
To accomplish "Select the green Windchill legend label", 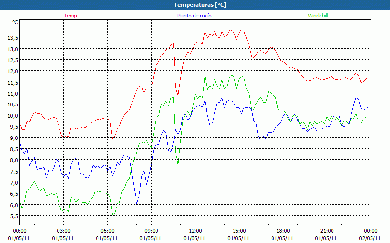I will (x=318, y=16).
